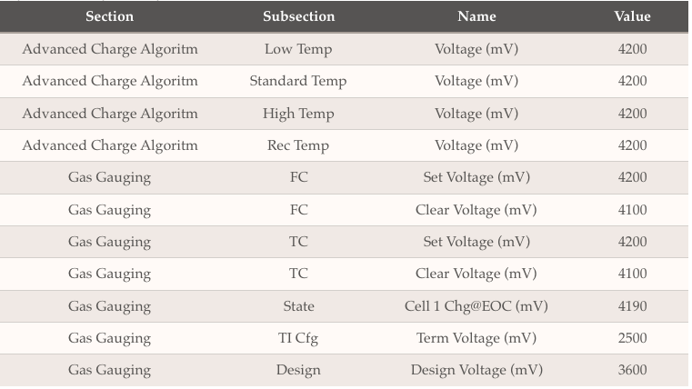This screenshot has height=389, width=692.
Task: Click the Rec Temp subsection cell
Action: (x=298, y=145)
